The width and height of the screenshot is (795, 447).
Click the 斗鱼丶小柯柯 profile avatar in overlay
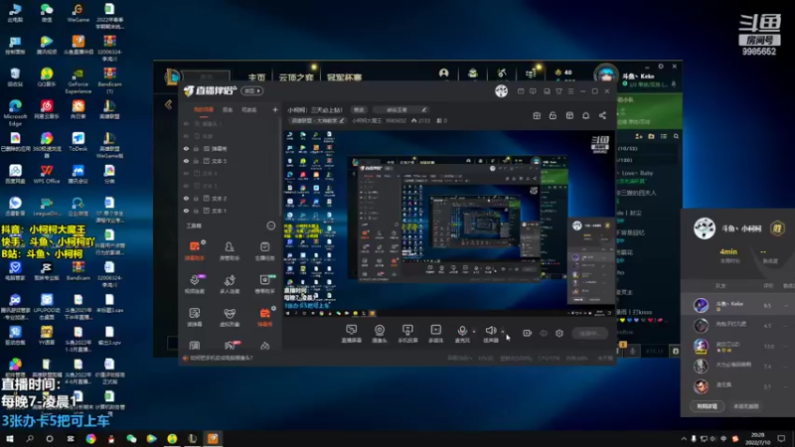tap(705, 228)
